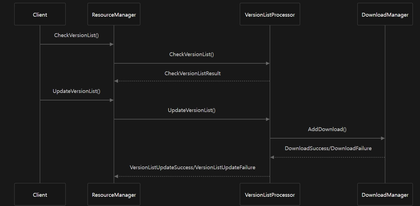Image resolution: width=420 pixels, height=206 pixels.
Task: Click the CheckVersionListResult message label
Action: (x=192, y=73)
